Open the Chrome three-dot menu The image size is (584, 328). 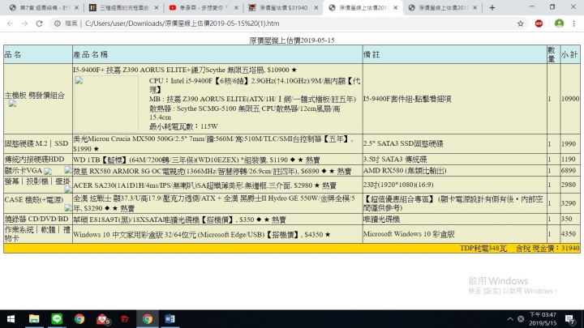pyautogui.click(x=574, y=23)
